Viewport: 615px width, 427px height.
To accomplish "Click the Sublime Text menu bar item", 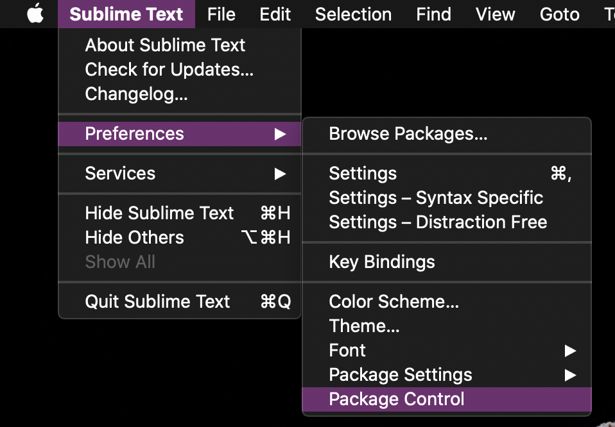I will (126, 14).
